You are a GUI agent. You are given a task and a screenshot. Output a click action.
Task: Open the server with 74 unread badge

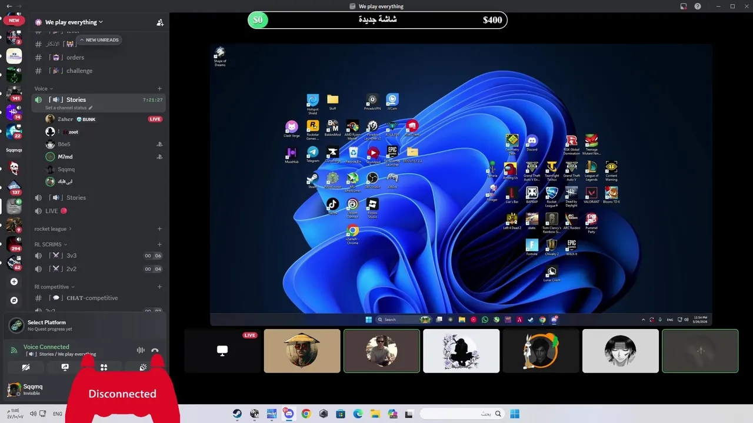pos(14,112)
